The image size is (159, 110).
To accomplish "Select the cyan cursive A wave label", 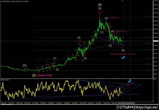I will [123, 58].
